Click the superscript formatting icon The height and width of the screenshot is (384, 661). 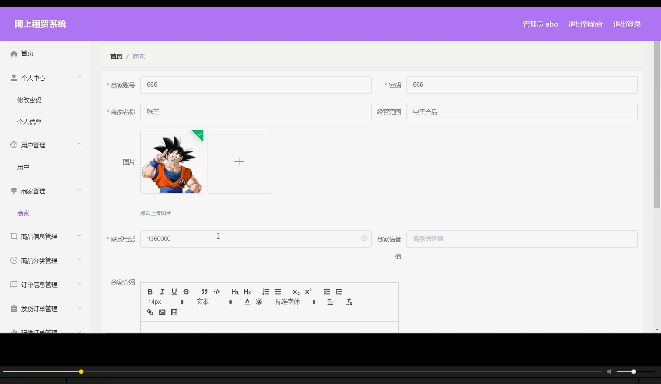click(308, 291)
